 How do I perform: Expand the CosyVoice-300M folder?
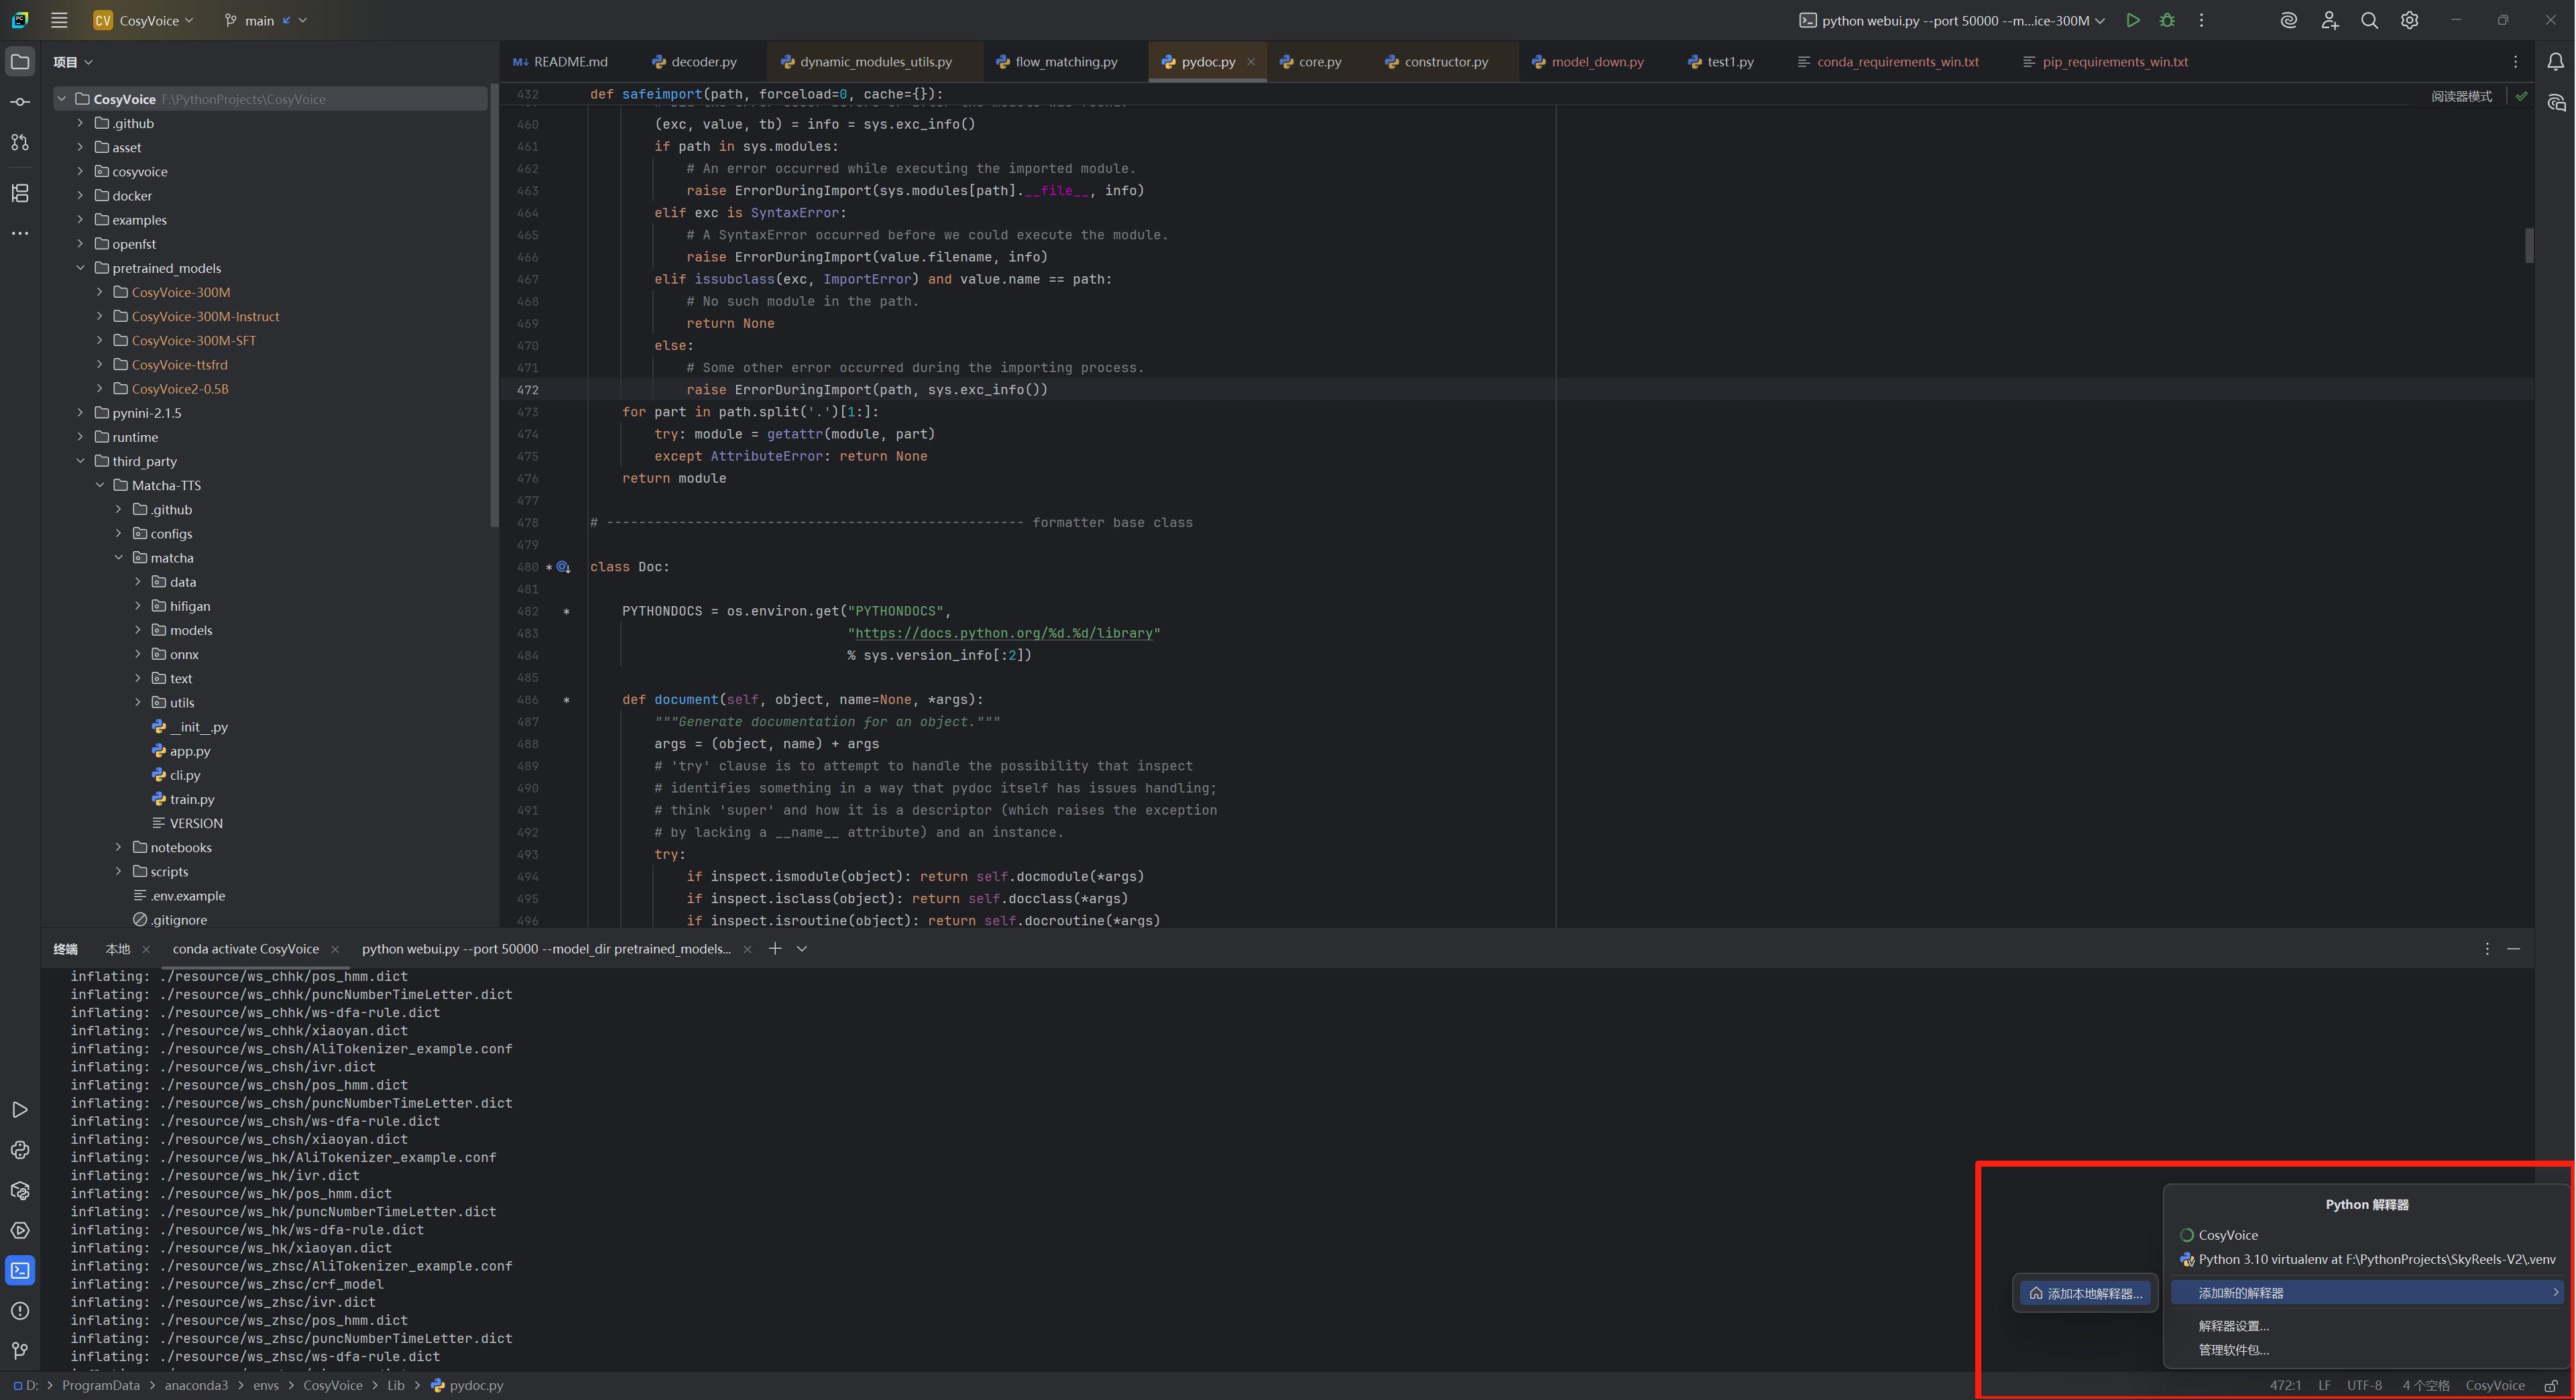pos(100,292)
